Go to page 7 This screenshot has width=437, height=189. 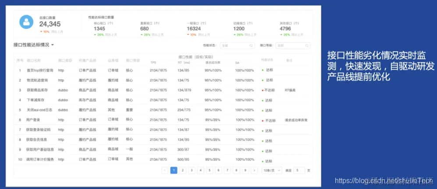click(x=227, y=170)
